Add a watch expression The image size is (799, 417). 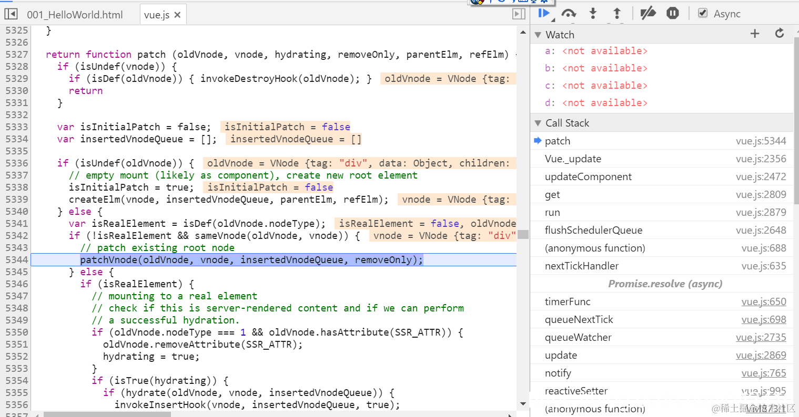pos(755,34)
